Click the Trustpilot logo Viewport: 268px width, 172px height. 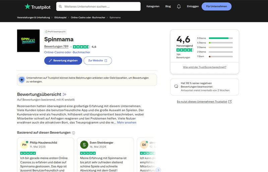click(x=38, y=7)
